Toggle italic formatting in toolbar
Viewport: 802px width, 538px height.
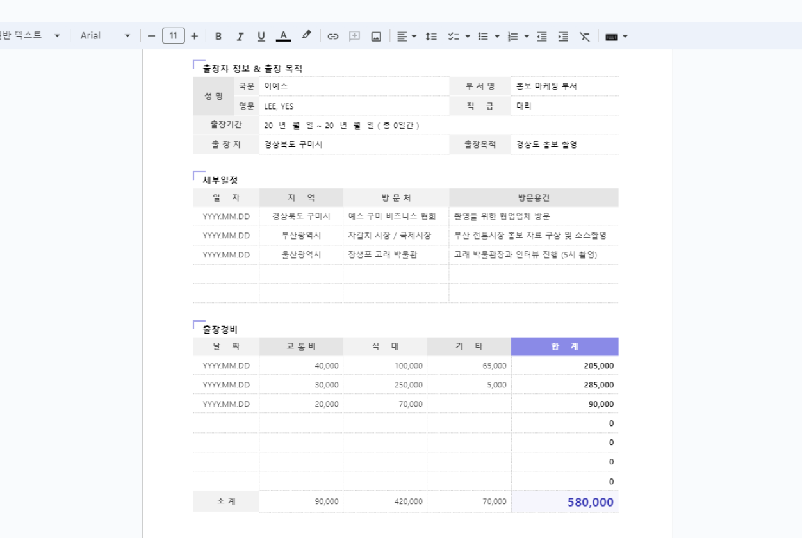point(240,36)
